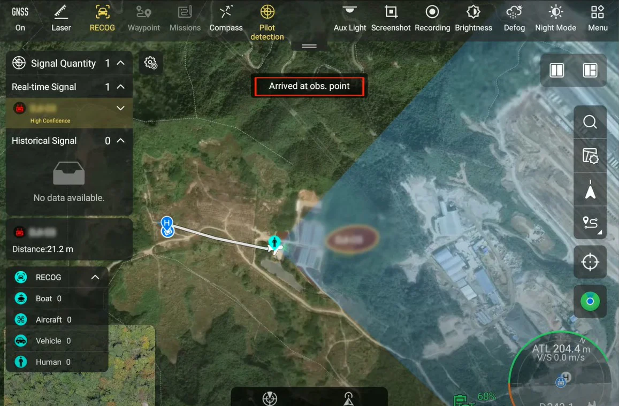Click the Compass icon in toolbar
The width and height of the screenshot is (619, 406).
(226, 18)
